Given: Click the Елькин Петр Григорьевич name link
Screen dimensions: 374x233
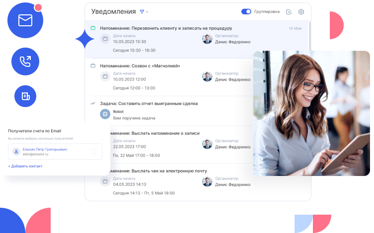Looking at the screenshot, I should pos(45,149).
